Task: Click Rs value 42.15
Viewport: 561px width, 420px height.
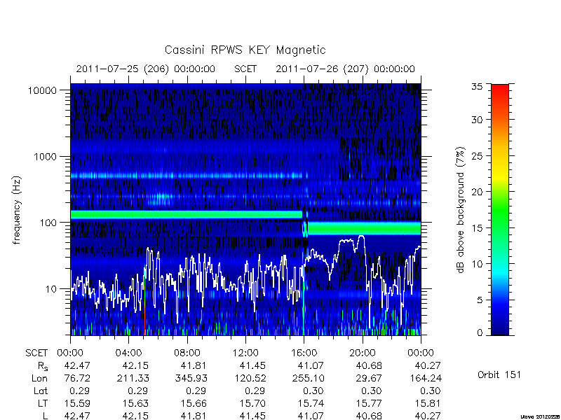Action: (x=135, y=365)
